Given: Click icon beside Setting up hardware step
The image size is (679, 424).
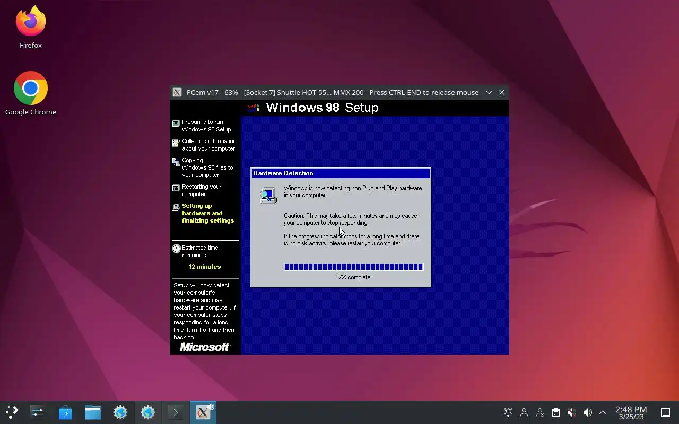Looking at the screenshot, I should coord(176,207).
